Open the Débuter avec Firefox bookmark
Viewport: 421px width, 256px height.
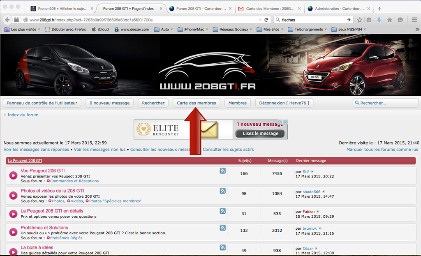65,29
